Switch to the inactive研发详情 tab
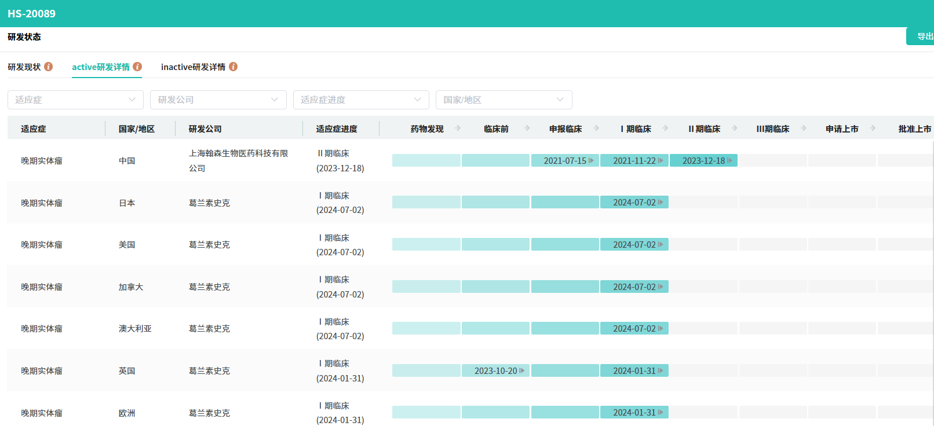The width and height of the screenshot is (934, 426). point(193,67)
